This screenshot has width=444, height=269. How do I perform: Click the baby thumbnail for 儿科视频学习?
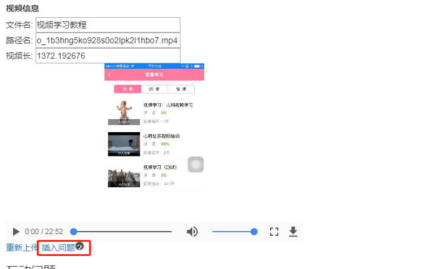124,113
